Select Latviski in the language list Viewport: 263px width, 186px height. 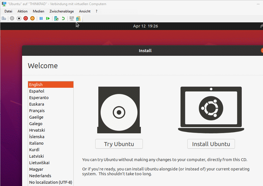(51, 156)
